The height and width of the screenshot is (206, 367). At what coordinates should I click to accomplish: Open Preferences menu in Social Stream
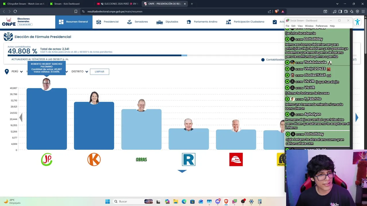[x=321, y=26]
